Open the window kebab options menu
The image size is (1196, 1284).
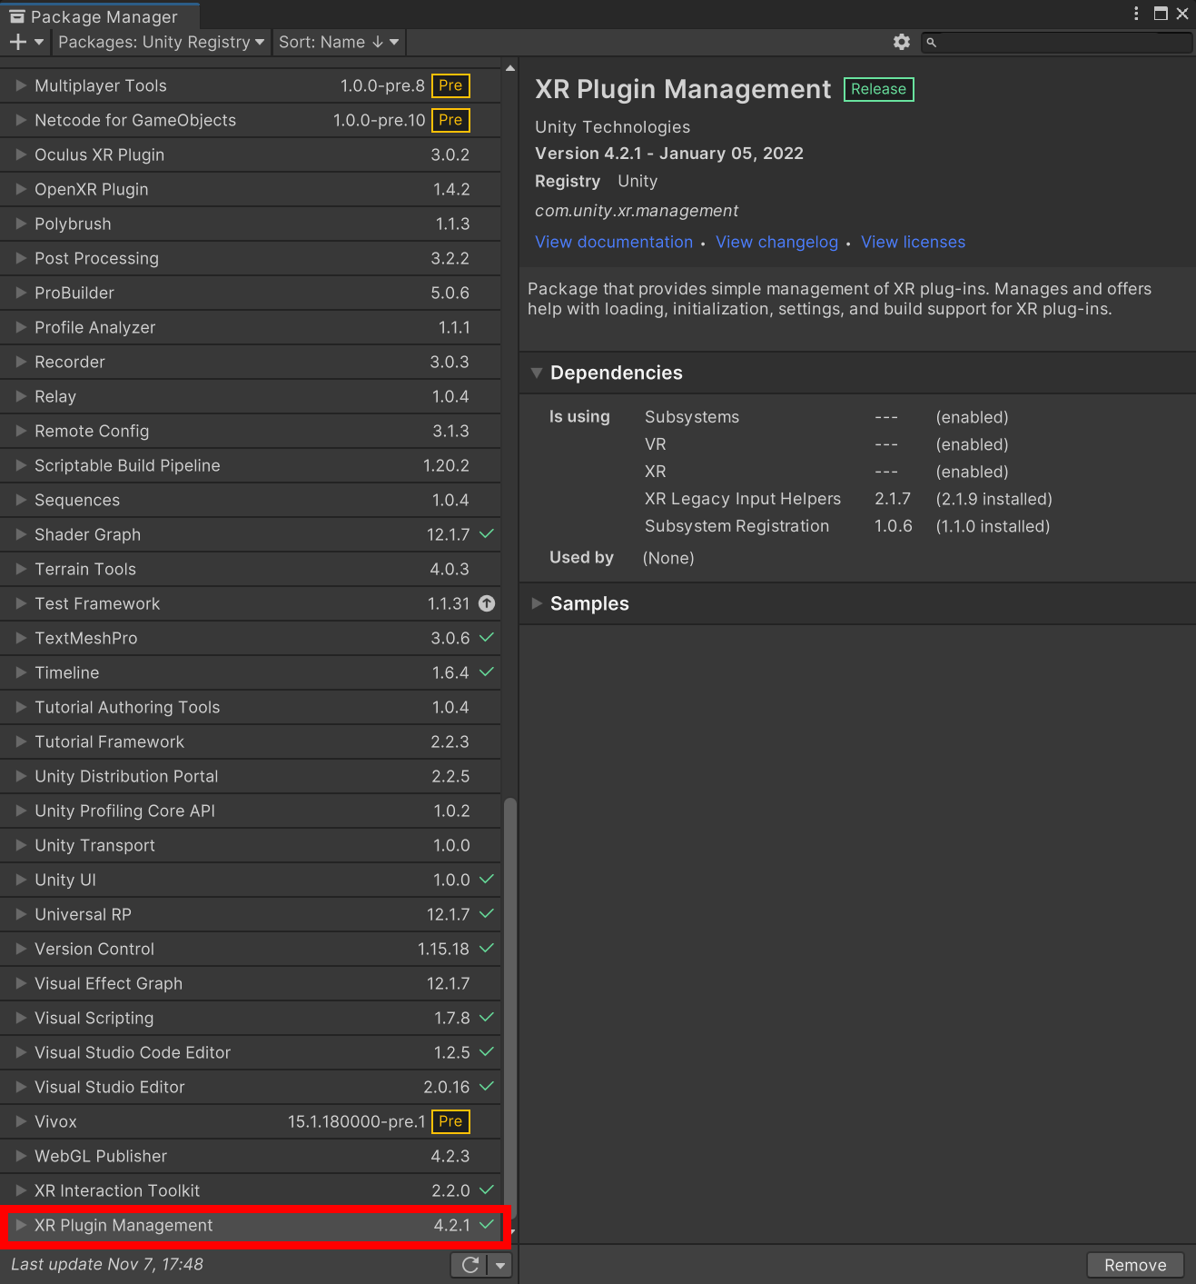click(x=1136, y=13)
